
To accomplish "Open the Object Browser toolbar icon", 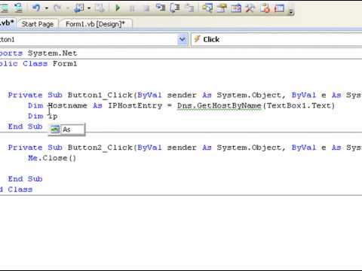I will click(236, 8).
